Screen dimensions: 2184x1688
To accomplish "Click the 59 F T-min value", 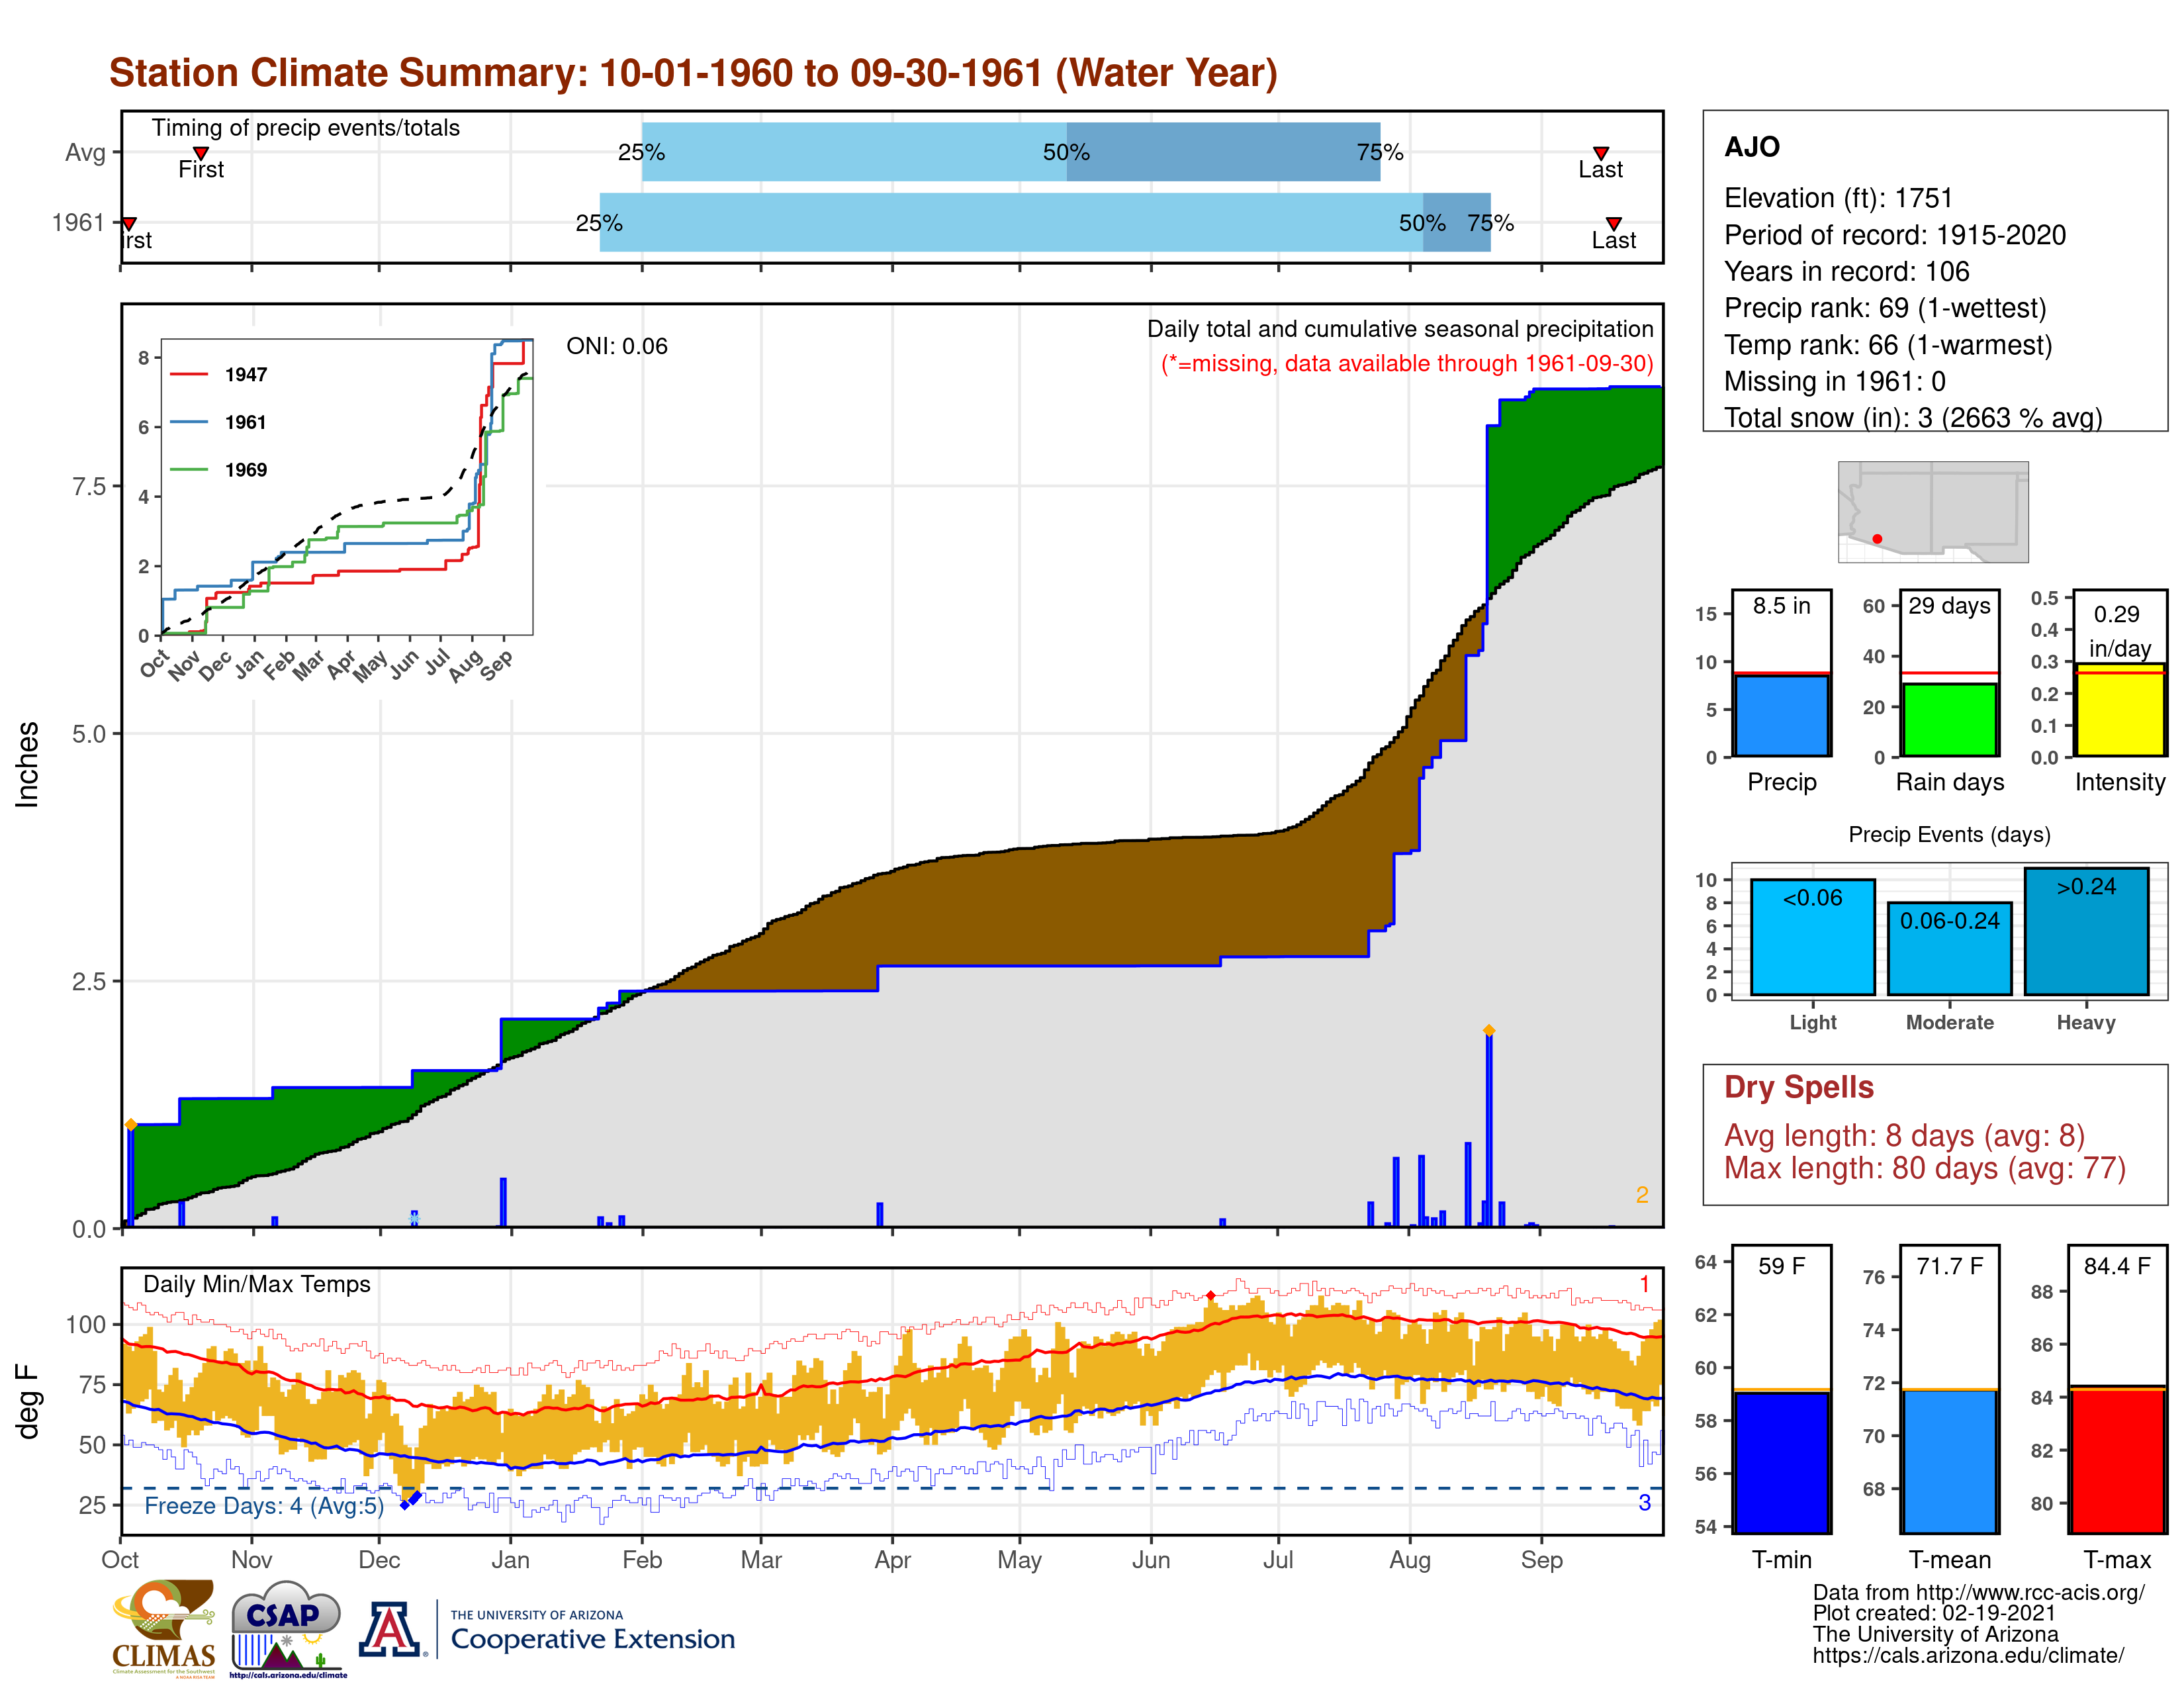I will [x=1782, y=1266].
